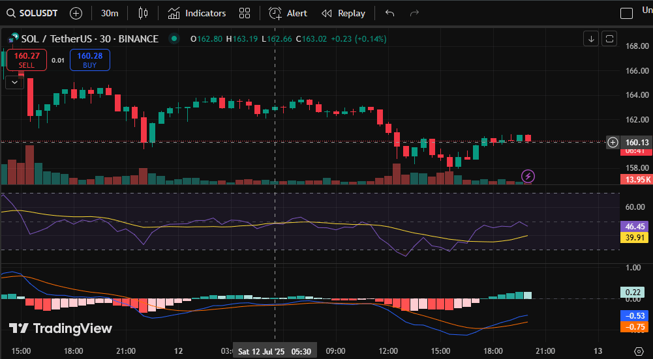This screenshot has width=653, height=359.
Task: Open the layout setup square icon
Action: 626,13
